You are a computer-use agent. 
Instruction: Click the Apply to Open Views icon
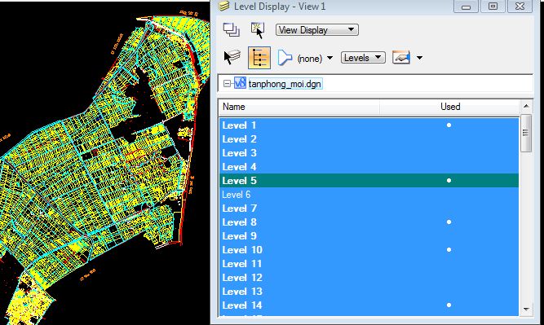point(231,30)
